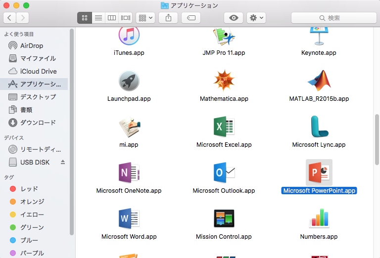Select the グリーン tag
380x258 pixels.
(x=34, y=227)
